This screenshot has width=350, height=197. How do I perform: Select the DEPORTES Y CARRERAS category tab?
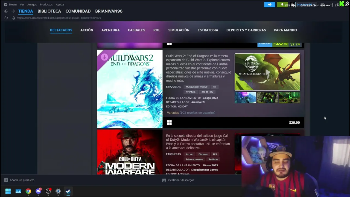(x=246, y=30)
